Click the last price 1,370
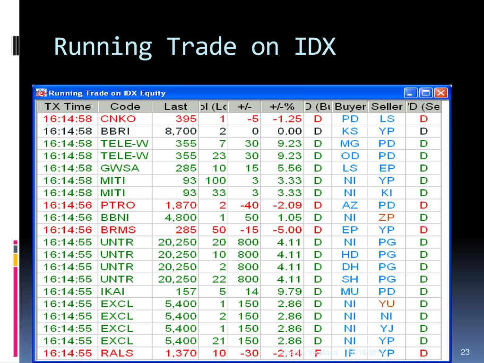Screen dimensions: 484x363 click(x=181, y=353)
